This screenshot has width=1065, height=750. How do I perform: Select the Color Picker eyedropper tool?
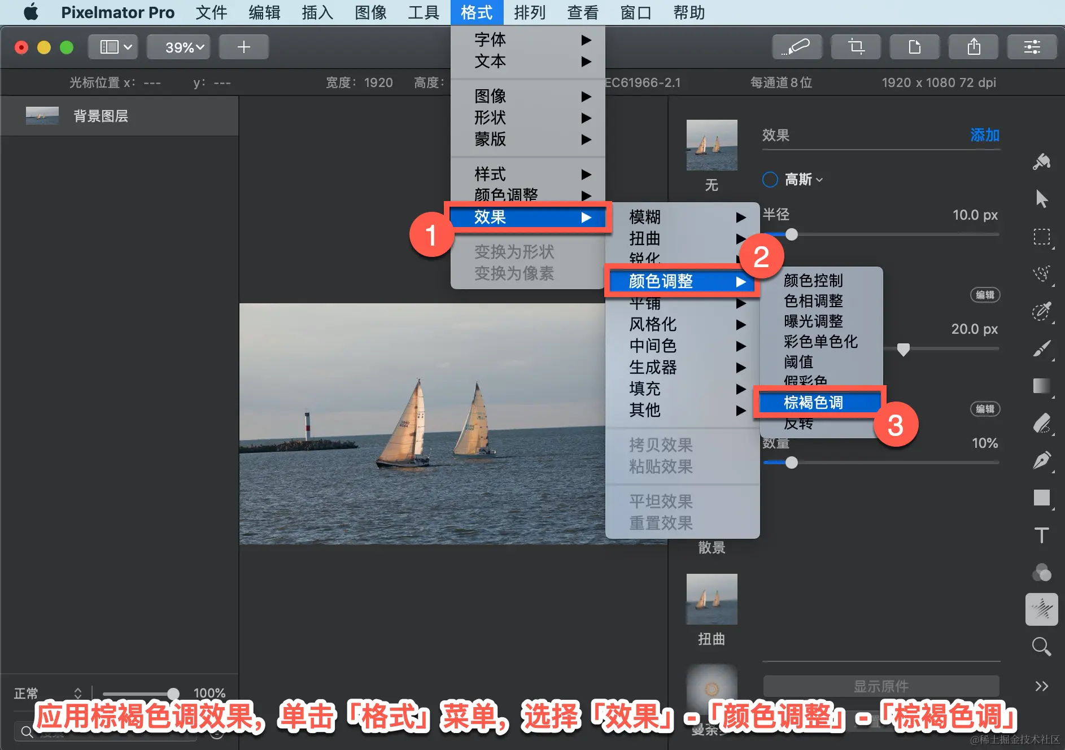(1041, 311)
